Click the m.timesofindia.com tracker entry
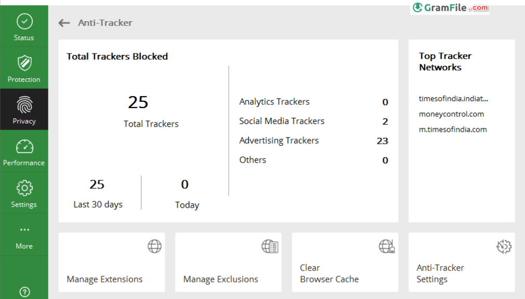The width and height of the screenshot is (525, 299). coord(453,130)
